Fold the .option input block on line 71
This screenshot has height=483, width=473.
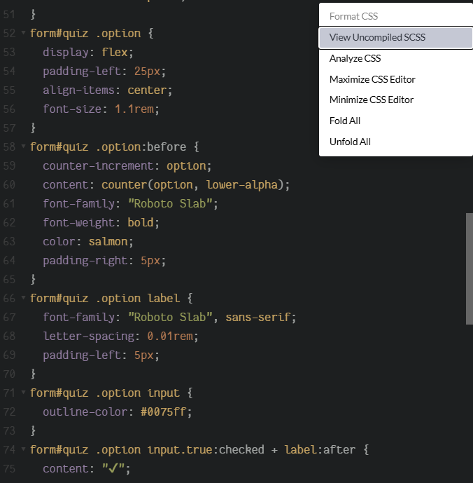click(23, 392)
